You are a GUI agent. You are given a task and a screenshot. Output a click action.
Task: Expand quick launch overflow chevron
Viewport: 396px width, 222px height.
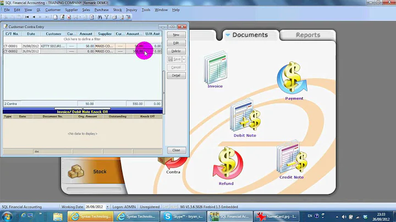[x=40, y=214]
